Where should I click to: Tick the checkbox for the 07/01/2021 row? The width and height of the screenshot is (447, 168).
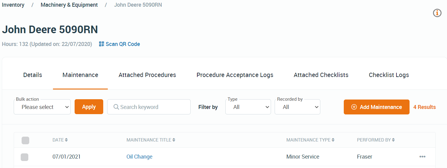[x=24, y=157]
